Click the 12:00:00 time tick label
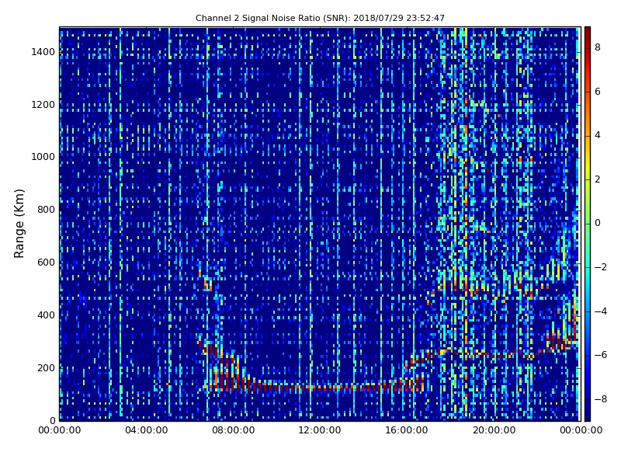Image resolution: width=621 pixels, height=466 pixels. [320, 430]
